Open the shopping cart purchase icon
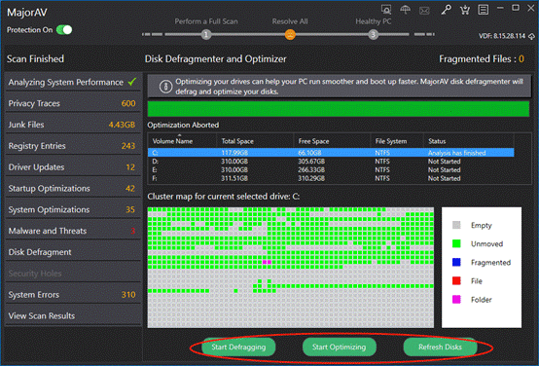The width and height of the screenshot is (539, 366). (x=465, y=10)
